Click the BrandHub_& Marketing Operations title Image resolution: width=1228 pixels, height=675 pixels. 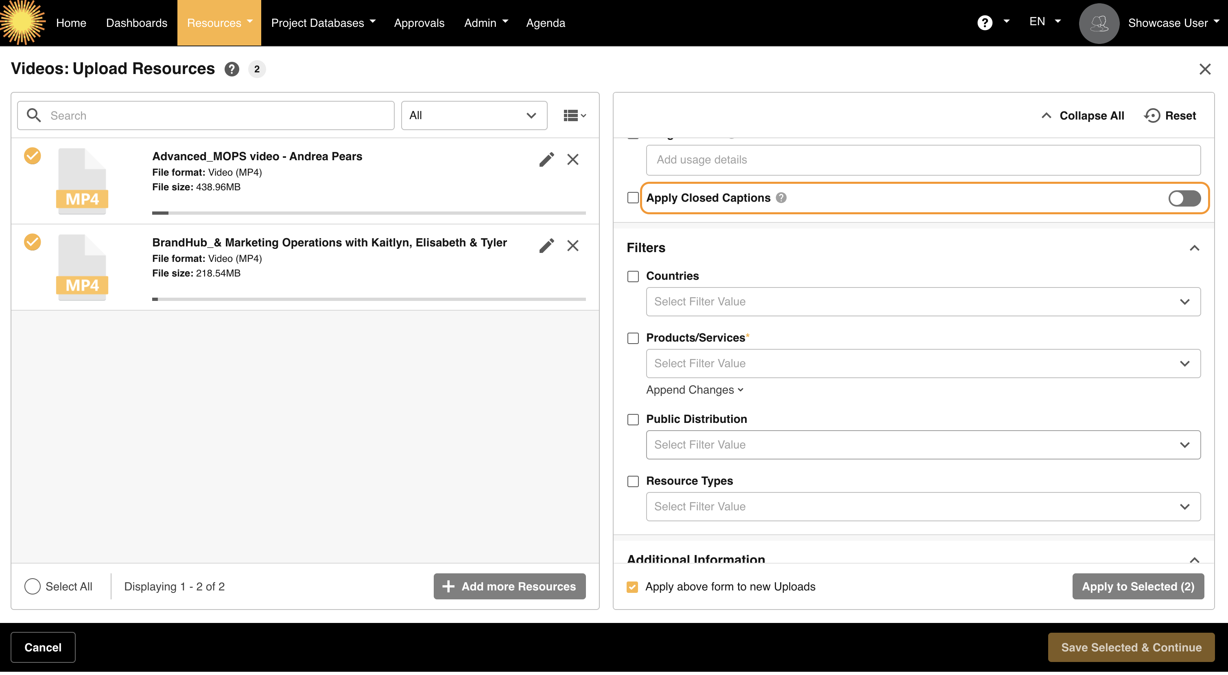330,242
